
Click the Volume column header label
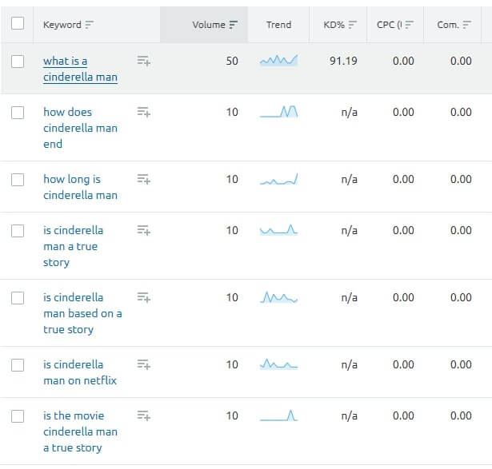pos(209,25)
